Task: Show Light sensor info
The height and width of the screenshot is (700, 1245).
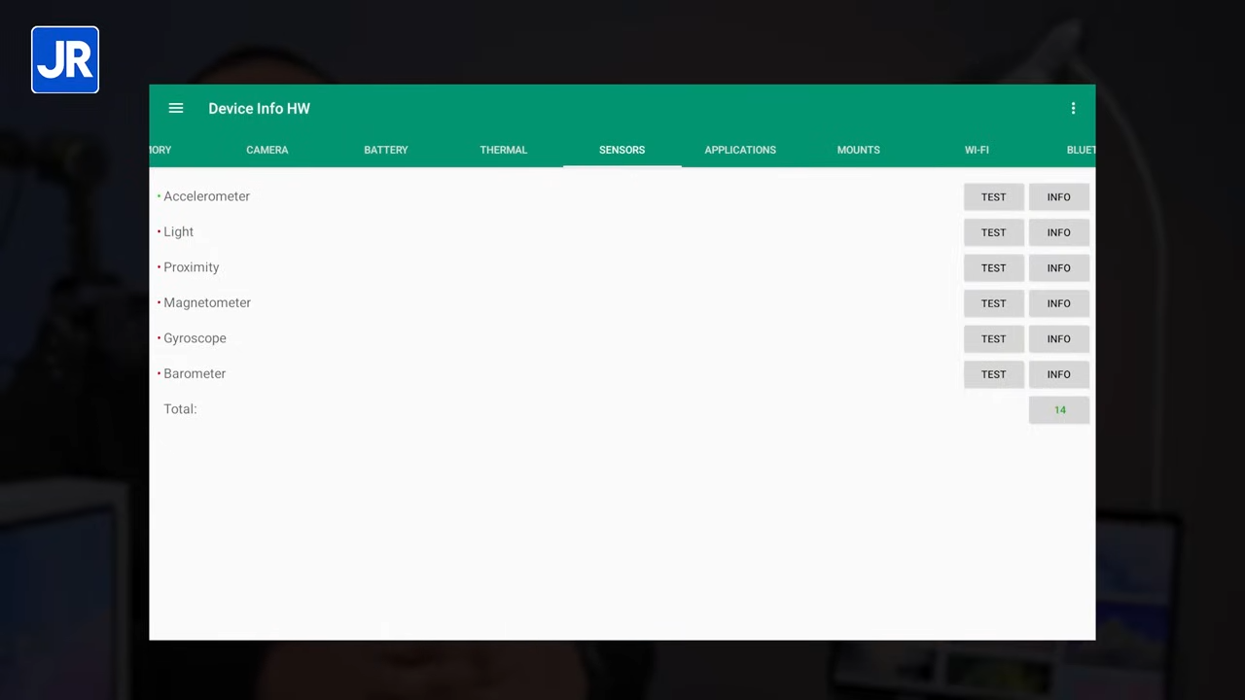Action: 1058,232
